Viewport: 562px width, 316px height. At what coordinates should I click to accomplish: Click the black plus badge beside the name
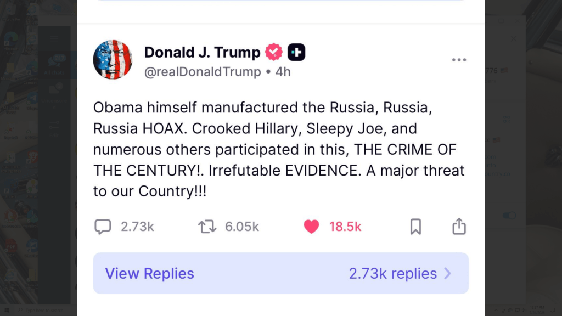(x=296, y=53)
